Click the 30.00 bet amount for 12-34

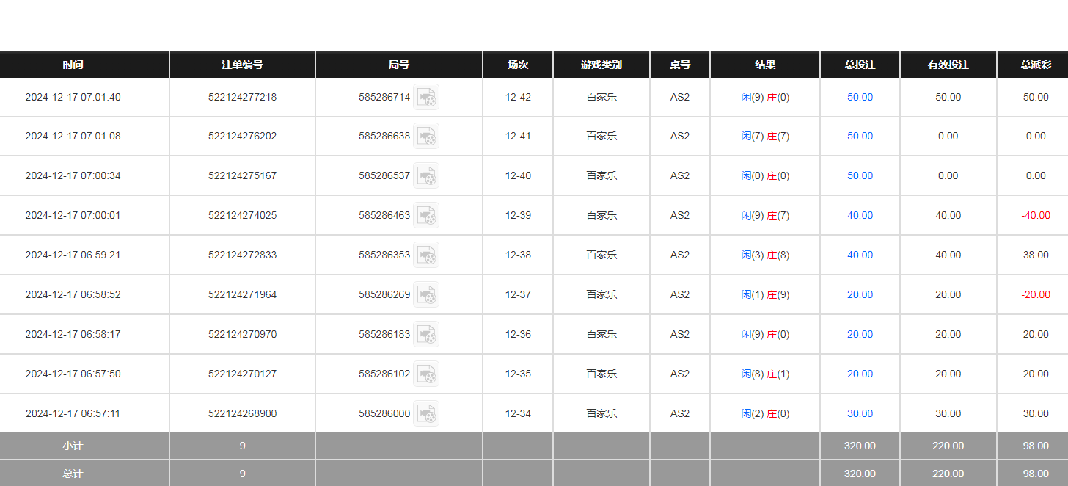(860, 413)
